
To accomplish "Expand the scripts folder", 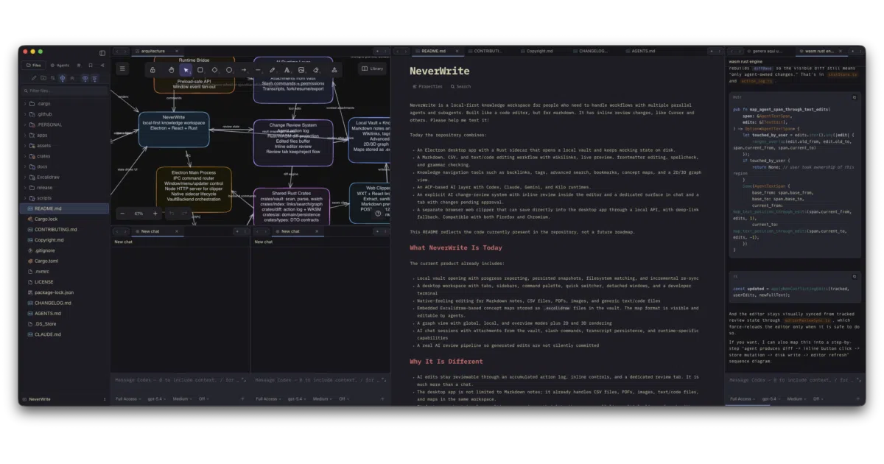I will tap(65, 198).
